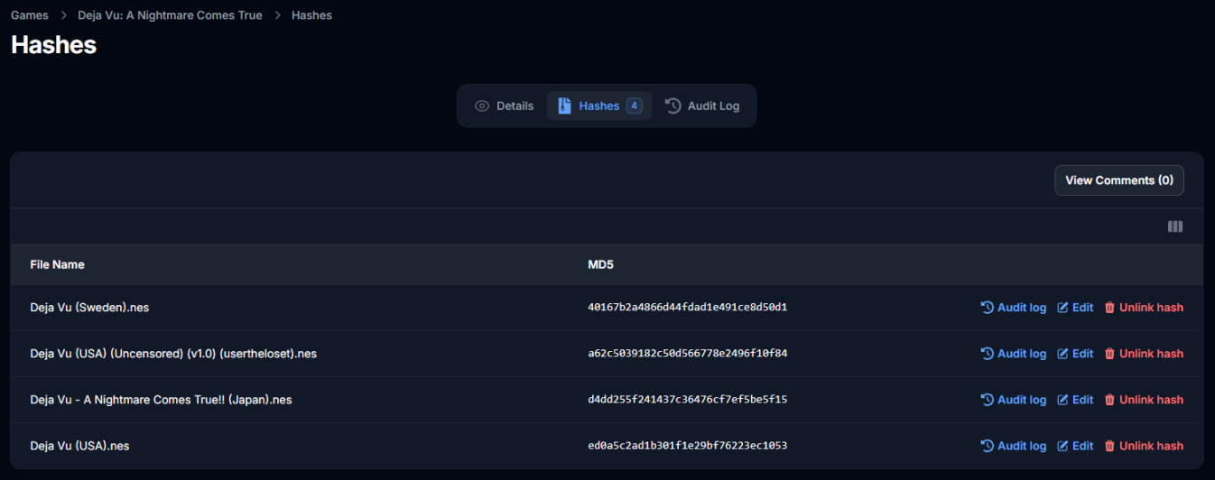Click the Hashes page heading
The image size is (1215, 480).
53,45
